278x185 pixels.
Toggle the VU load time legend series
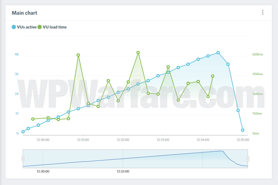pyautogui.click(x=52, y=27)
